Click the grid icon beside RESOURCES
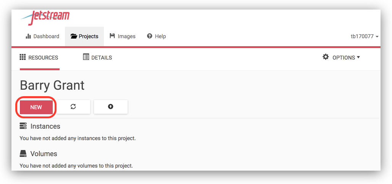The height and width of the screenshot is (184, 392). [x=23, y=57]
